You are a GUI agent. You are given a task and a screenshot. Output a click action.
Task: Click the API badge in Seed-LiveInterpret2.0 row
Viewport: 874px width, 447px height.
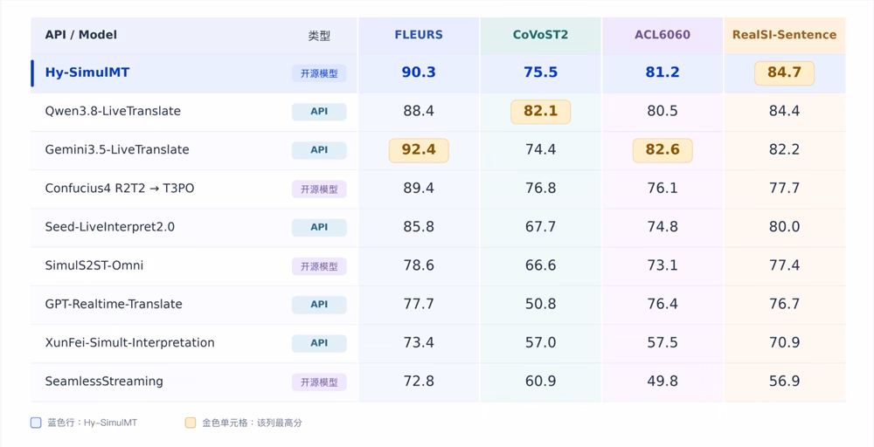(x=319, y=228)
